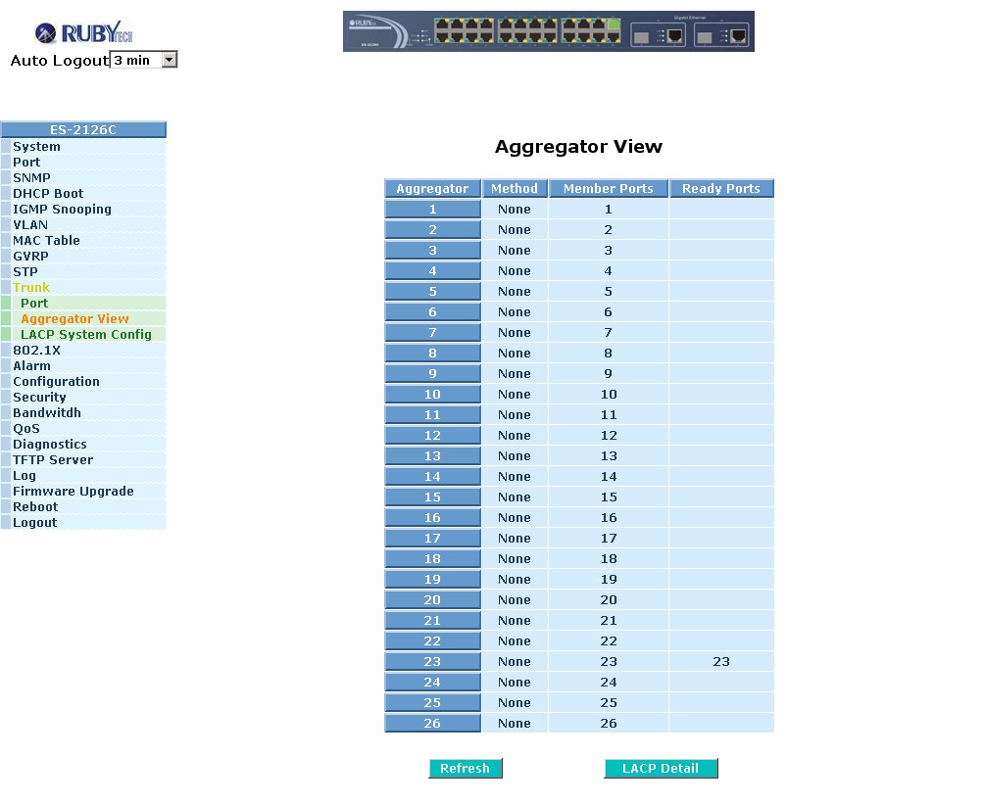Select Aggregator View submenu item
985x805 pixels.
pyautogui.click(x=74, y=319)
